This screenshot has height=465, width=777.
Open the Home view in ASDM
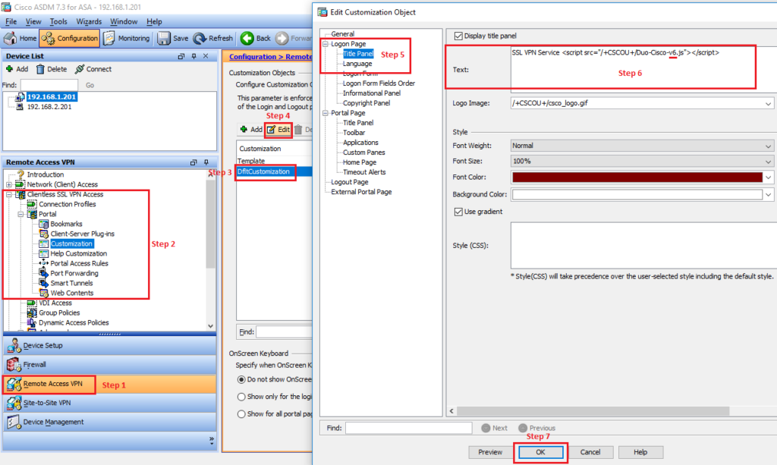point(19,38)
